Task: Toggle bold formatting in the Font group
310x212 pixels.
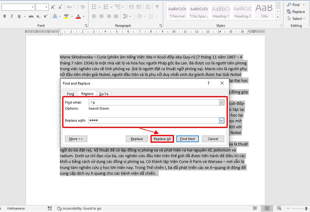Action: coord(5,16)
